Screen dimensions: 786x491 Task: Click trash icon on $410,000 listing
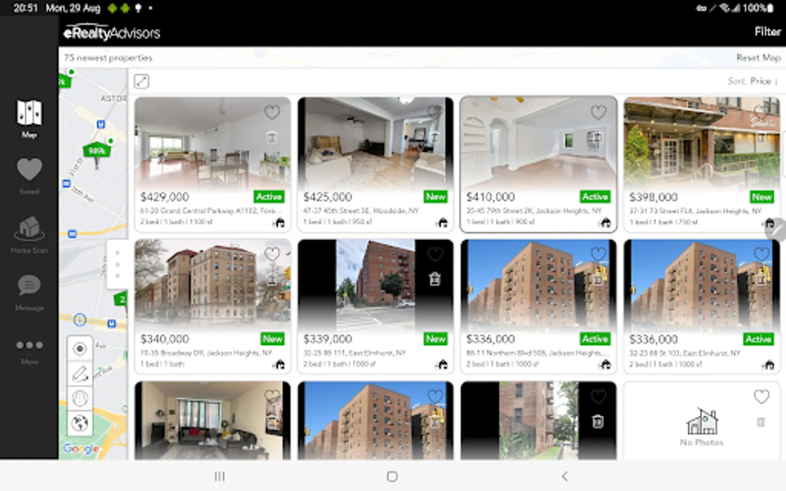tap(598, 137)
